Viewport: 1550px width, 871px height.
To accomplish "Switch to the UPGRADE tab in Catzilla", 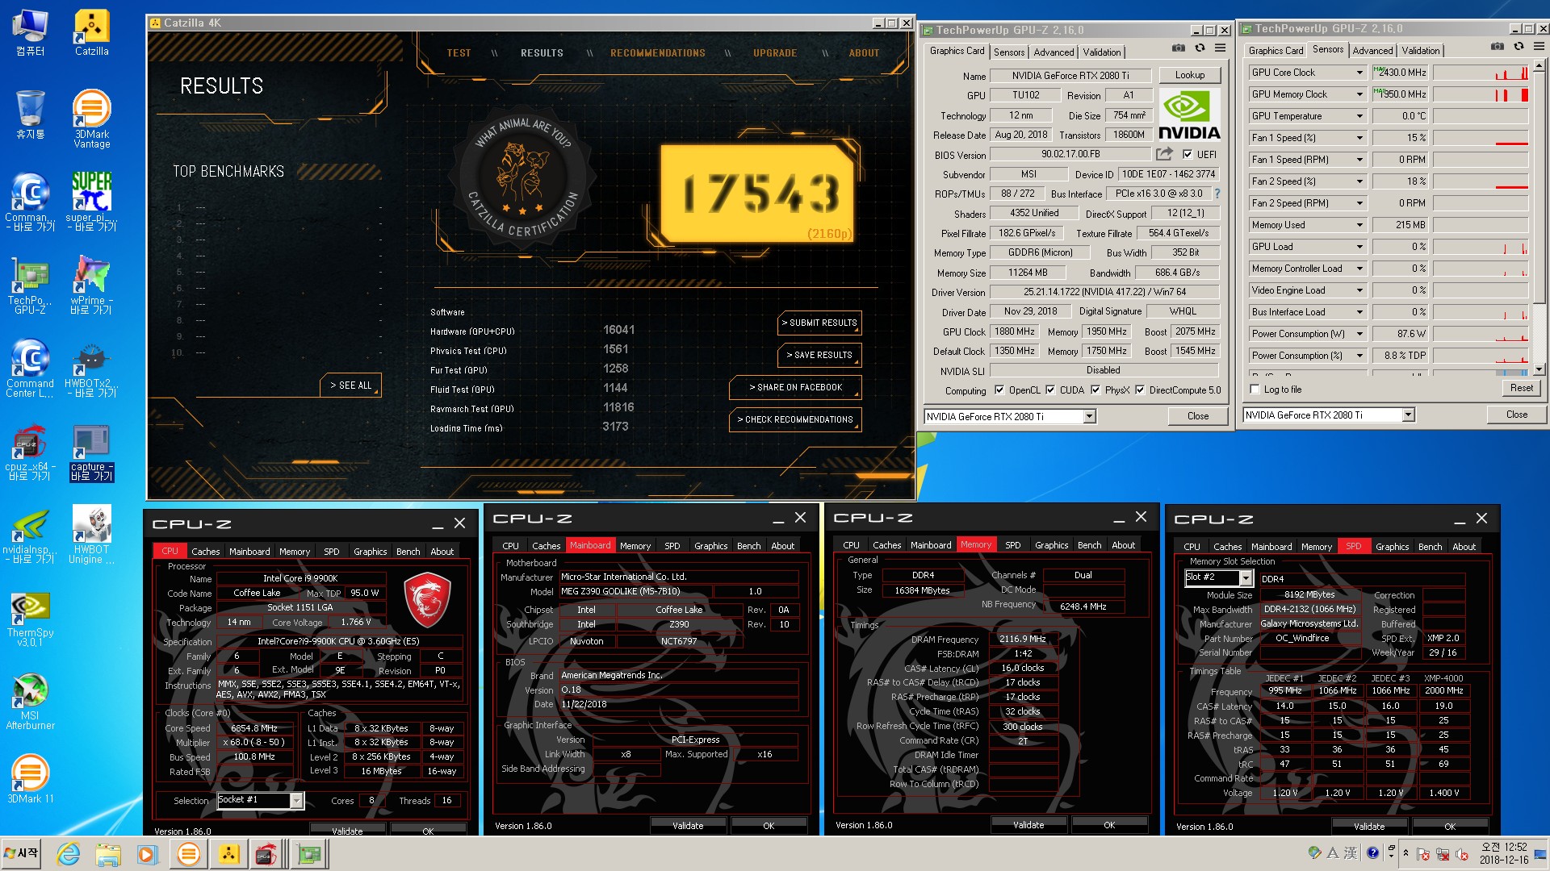I will pos(775,52).
